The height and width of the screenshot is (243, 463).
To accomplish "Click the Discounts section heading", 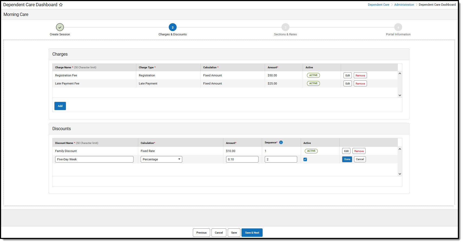I will tap(62, 129).
